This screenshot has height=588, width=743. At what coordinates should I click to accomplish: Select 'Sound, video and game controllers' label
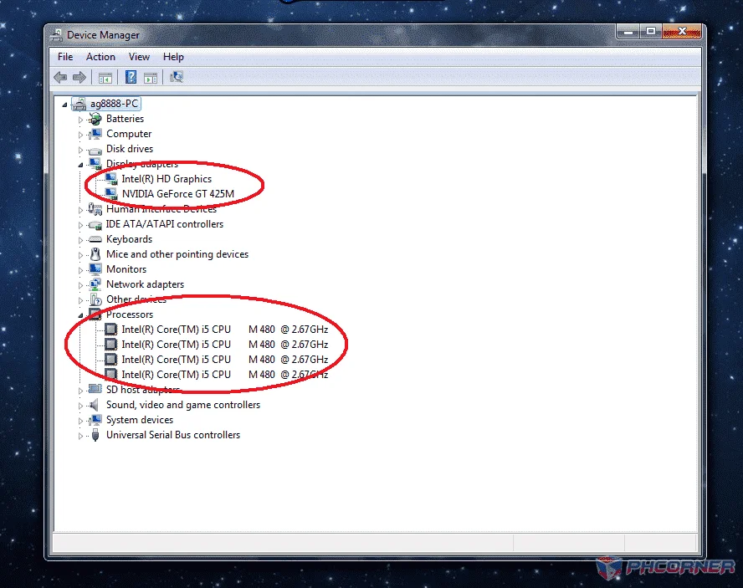(183, 405)
